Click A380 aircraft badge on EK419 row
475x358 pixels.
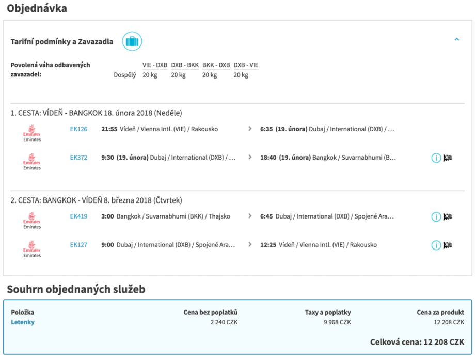click(x=448, y=217)
